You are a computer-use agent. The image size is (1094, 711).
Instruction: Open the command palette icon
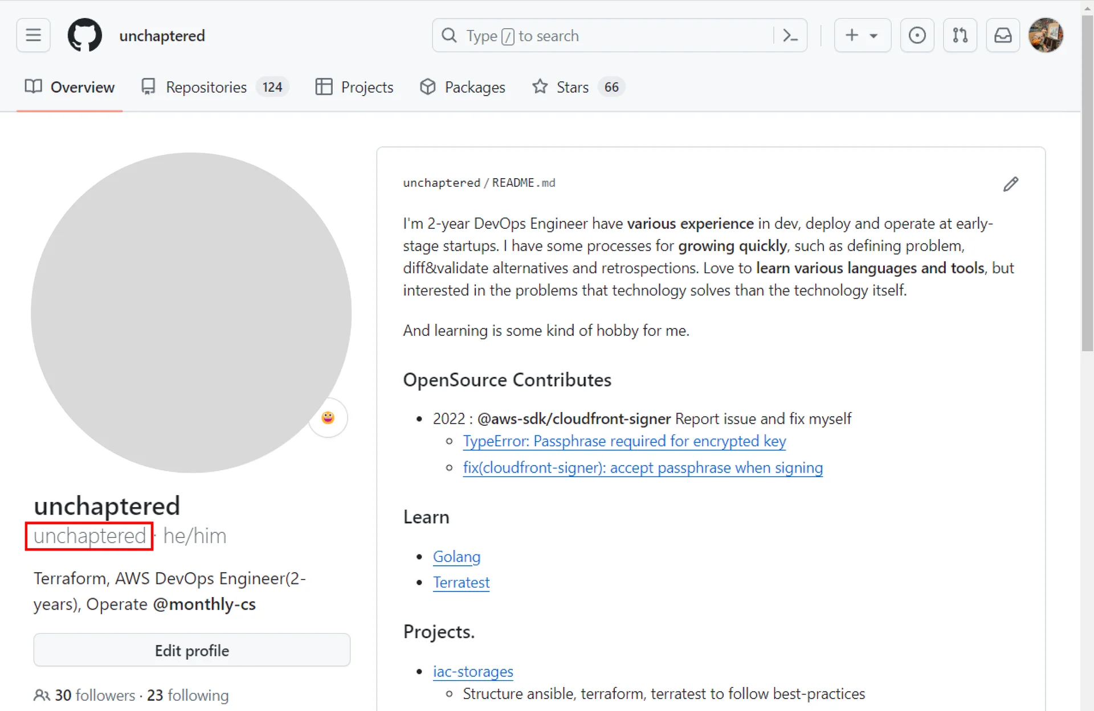click(790, 35)
